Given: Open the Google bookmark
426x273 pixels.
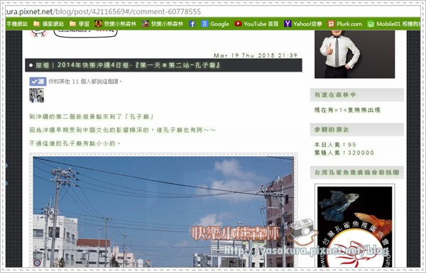Looking at the screenshot, I should [215, 24].
